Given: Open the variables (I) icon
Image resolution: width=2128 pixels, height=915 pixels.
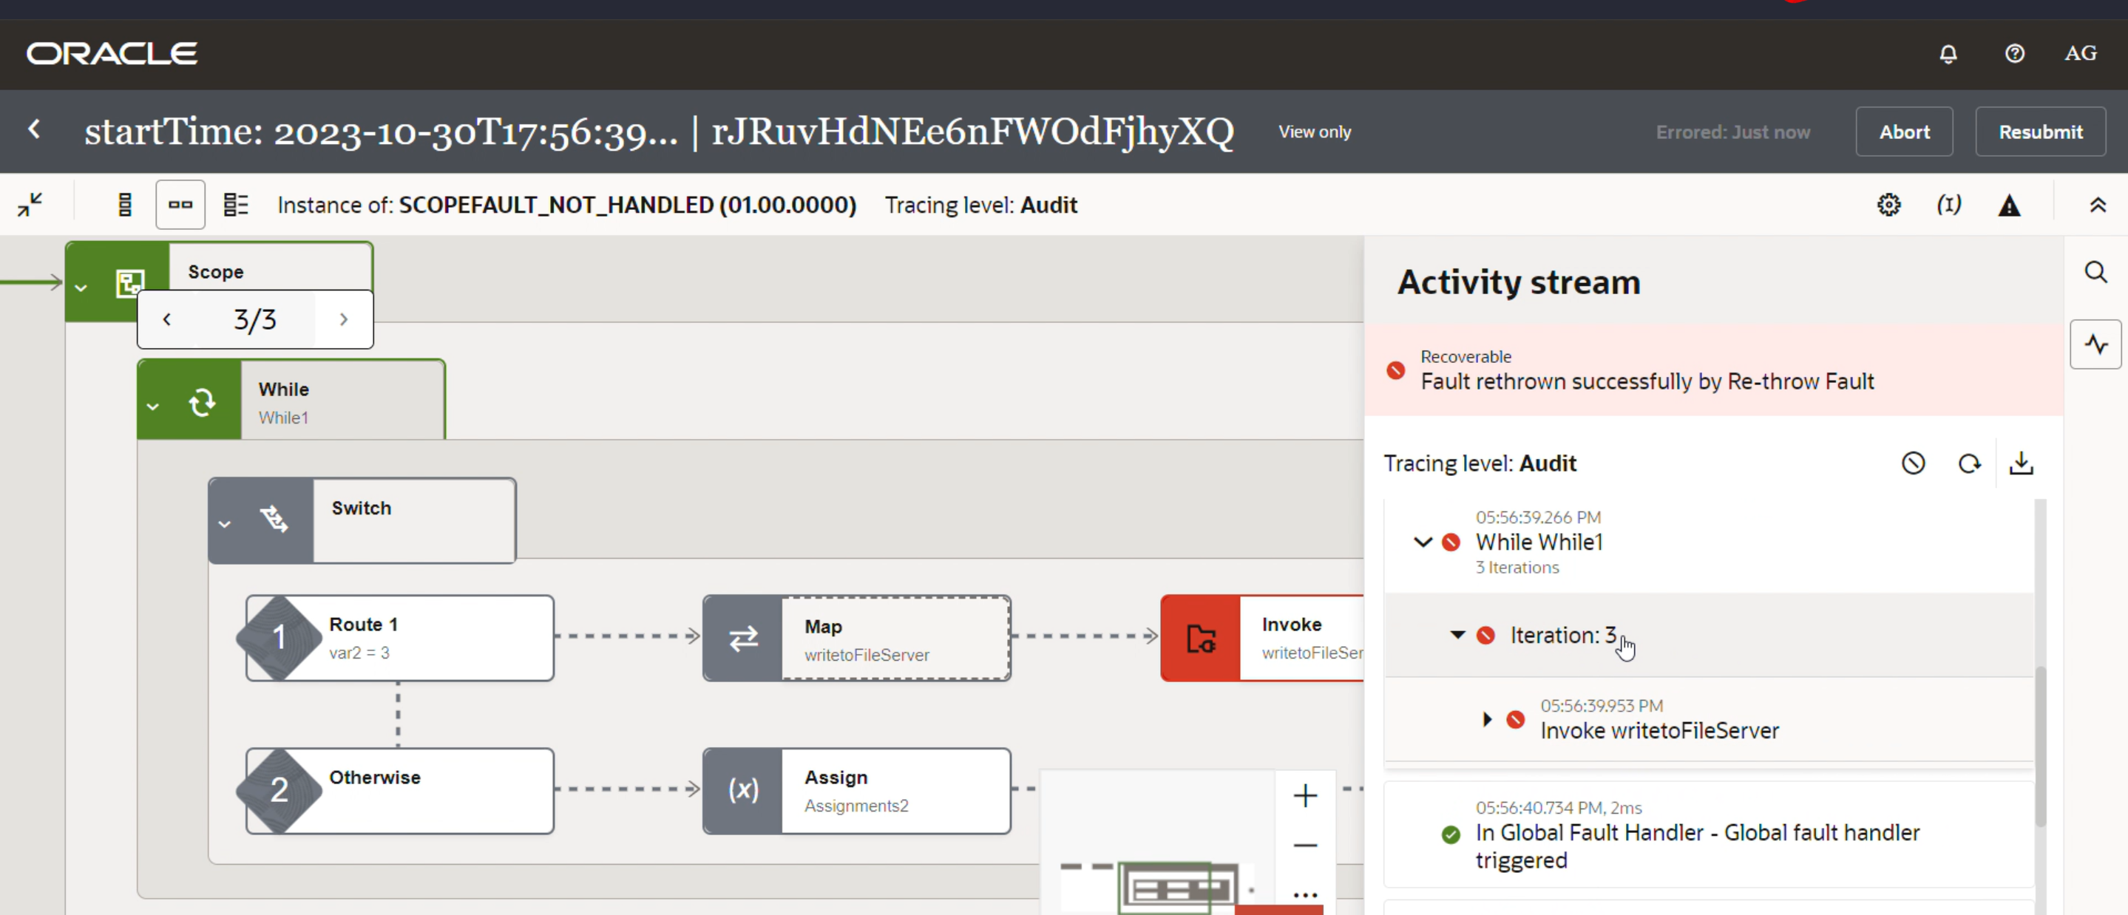Looking at the screenshot, I should 1949,205.
